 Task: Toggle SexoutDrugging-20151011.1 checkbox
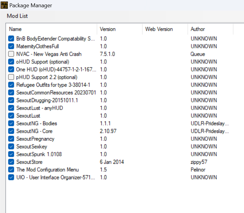11,100
